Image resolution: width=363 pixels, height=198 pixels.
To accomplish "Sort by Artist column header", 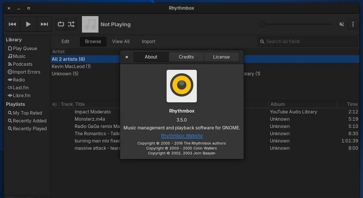I will coord(58,52).
